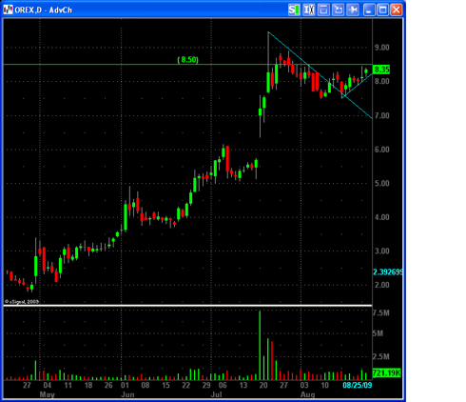Close the OREX AdvCh window
This screenshot has width=466, height=402.
(397, 10)
